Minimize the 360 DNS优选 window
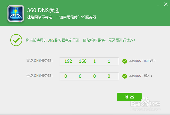Screen dimensions: 170x115 (x=158, y=5)
